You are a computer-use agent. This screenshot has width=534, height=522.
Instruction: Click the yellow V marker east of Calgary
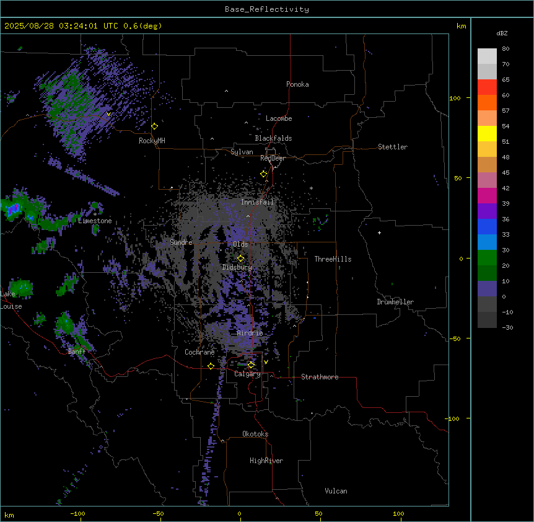266,362
